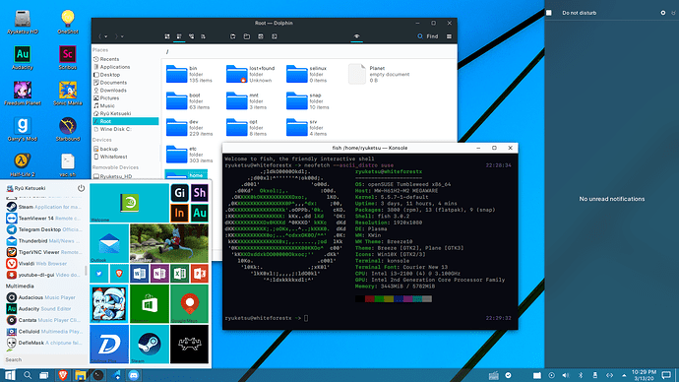This screenshot has height=382, width=679.
Task: Open Dolphin back history dropdown arrow
Action: (x=106, y=36)
